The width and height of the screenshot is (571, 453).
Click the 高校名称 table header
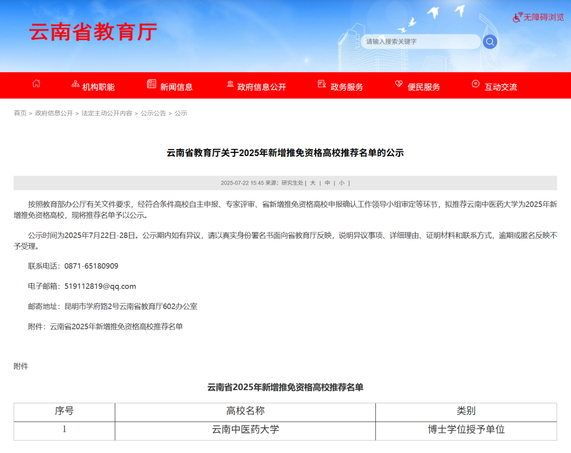[x=245, y=411]
